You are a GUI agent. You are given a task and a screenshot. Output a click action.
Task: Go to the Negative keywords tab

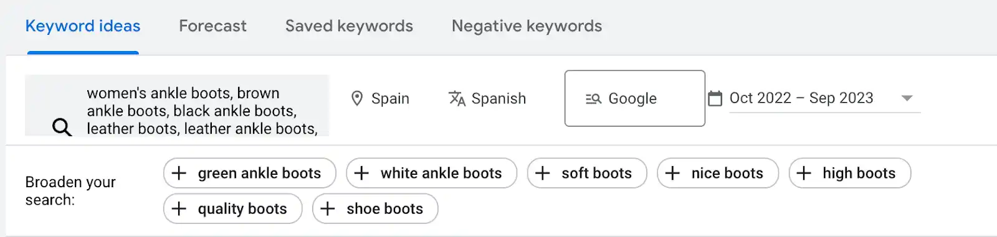click(527, 26)
